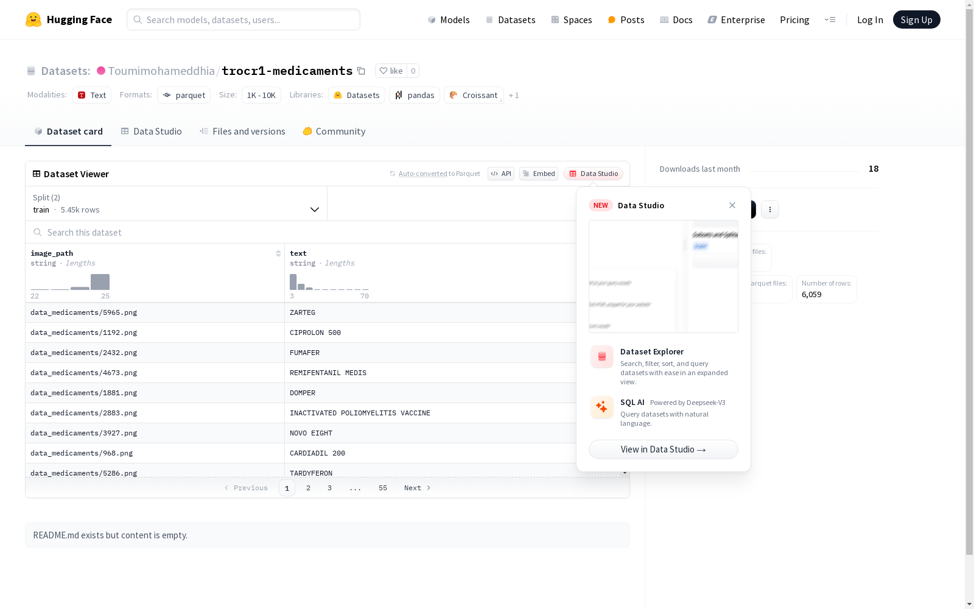This screenshot has width=974, height=609.
Task: Expand the Split train dropdown
Action: click(177, 203)
